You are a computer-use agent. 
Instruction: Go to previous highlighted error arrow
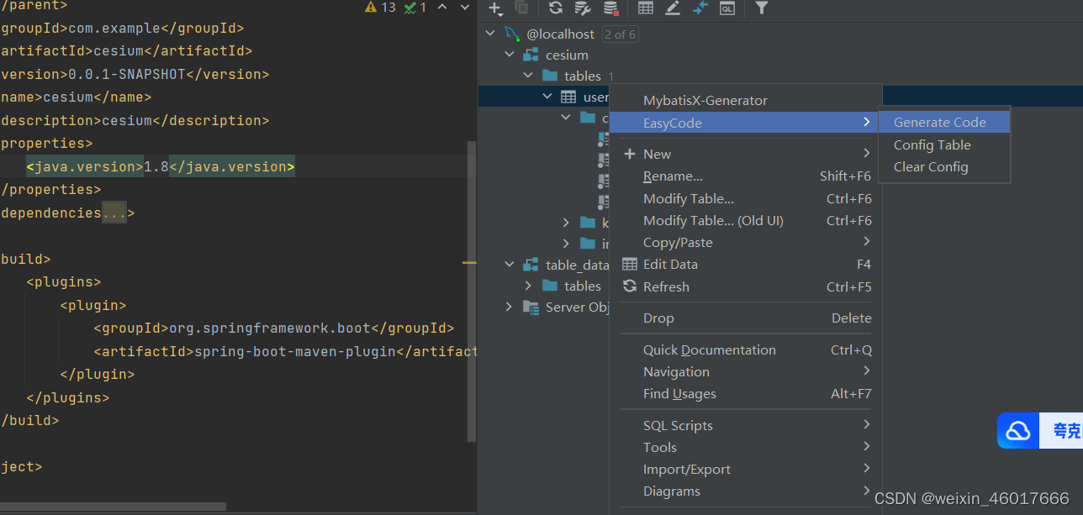click(443, 8)
